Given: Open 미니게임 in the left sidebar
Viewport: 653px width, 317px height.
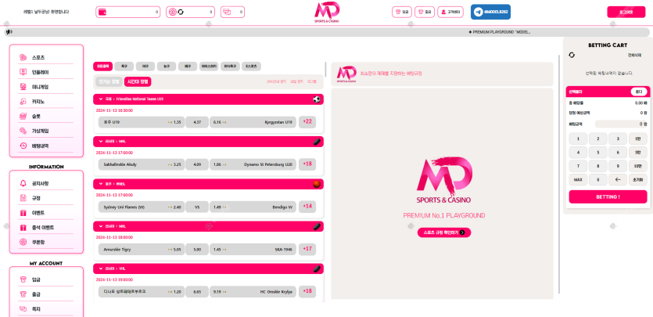Looking at the screenshot, I should [46, 87].
